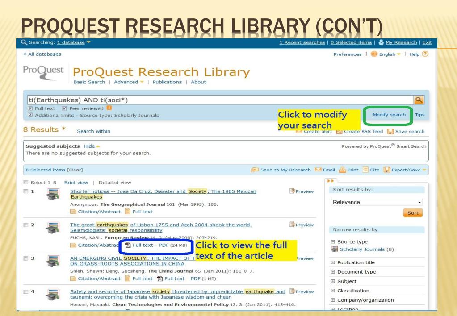
Task: Click the collapse sidebar double-arrow icon
Action: click(x=331, y=181)
